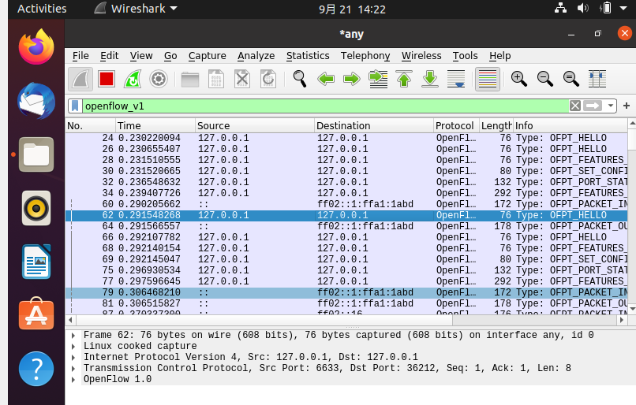Image resolution: width=636 pixels, height=405 pixels.
Task: Sort by the Protocol column header
Action: click(x=456, y=126)
